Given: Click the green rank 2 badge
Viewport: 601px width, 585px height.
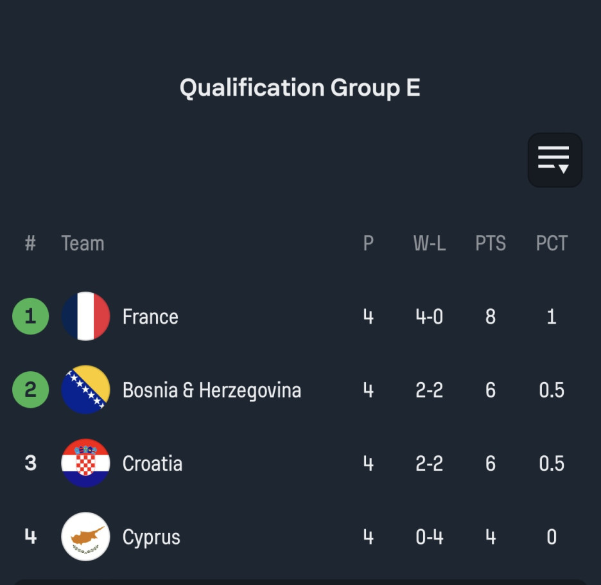Looking at the screenshot, I should click(30, 390).
